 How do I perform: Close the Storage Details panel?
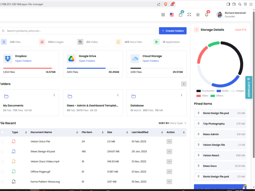(196, 30)
